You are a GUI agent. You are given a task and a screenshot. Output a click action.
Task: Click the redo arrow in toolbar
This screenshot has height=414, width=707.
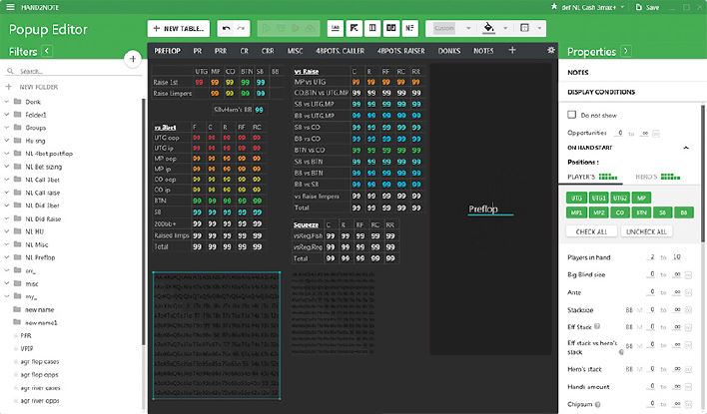tap(244, 27)
